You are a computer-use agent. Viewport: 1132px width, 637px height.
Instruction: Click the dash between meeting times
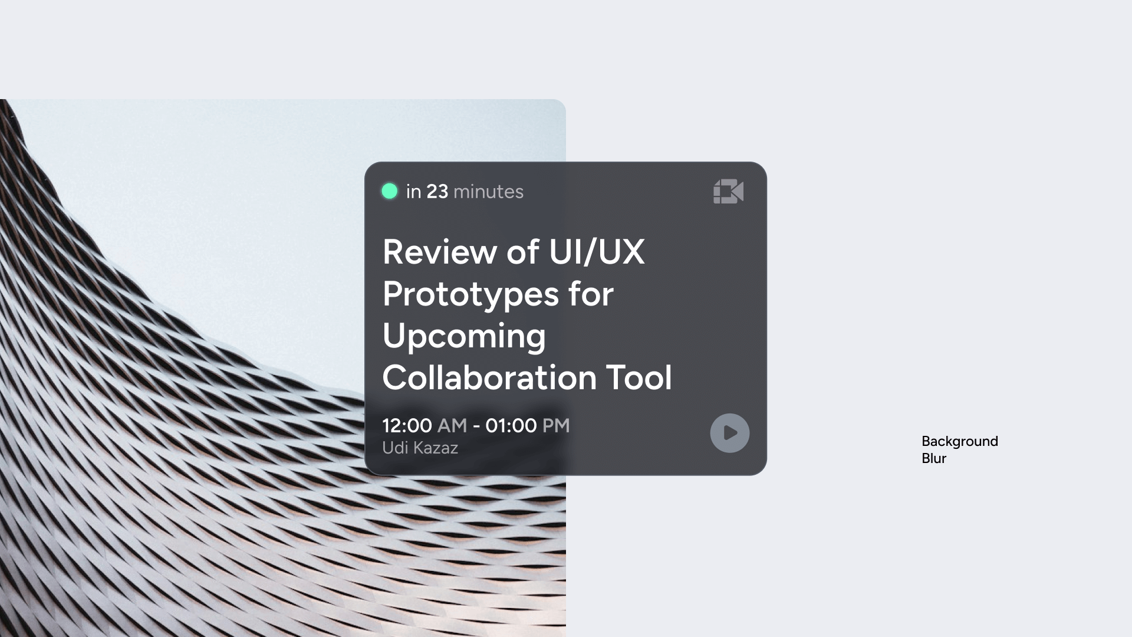476,426
